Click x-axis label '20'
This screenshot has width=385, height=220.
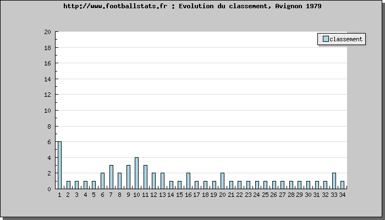[x=222, y=195]
